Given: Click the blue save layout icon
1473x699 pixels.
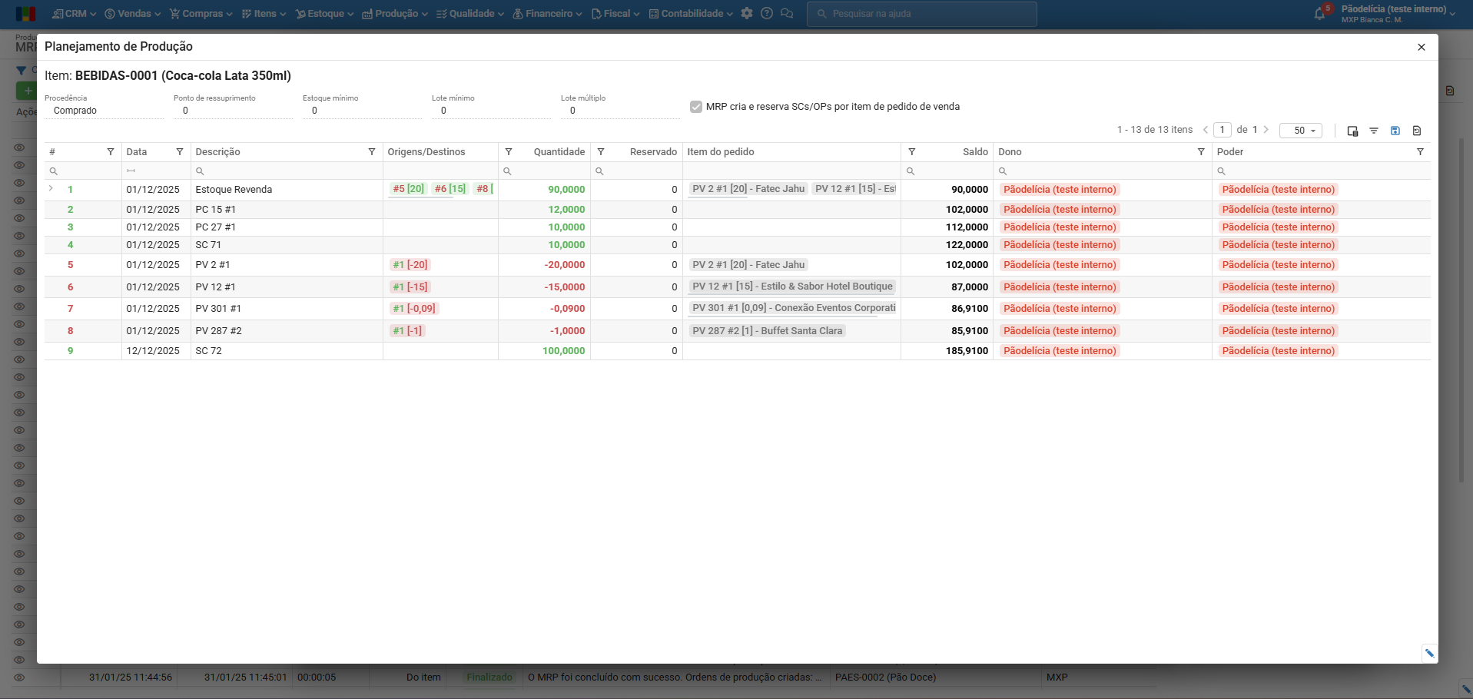Looking at the screenshot, I should pyautogui.click(x=1395, y=131).
